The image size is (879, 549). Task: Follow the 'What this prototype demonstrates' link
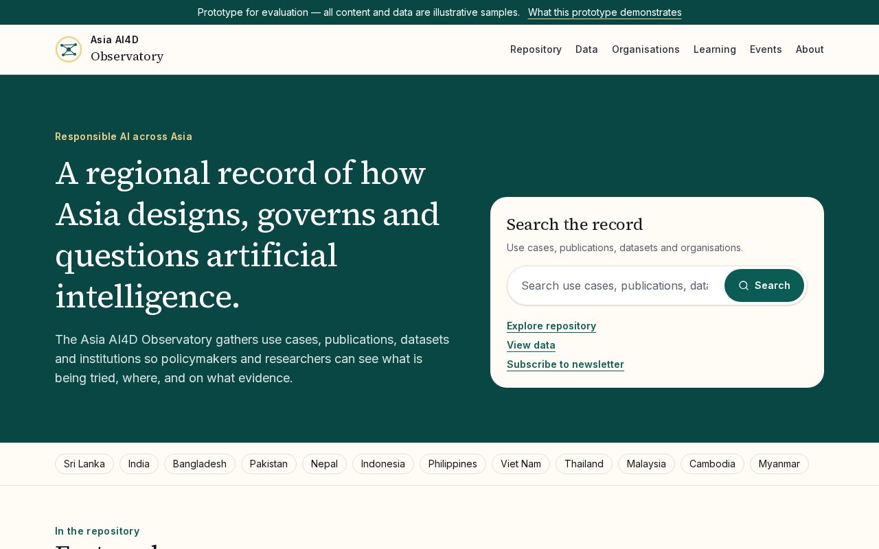[605, 12]
